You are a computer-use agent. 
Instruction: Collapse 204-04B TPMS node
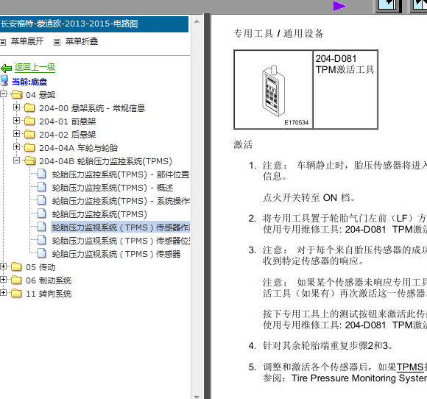(x=16, y=160)
